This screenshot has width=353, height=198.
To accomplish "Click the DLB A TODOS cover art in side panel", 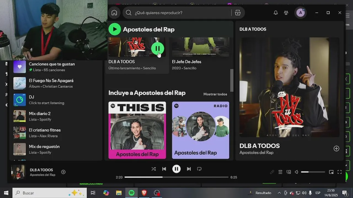I will point(290,87).
